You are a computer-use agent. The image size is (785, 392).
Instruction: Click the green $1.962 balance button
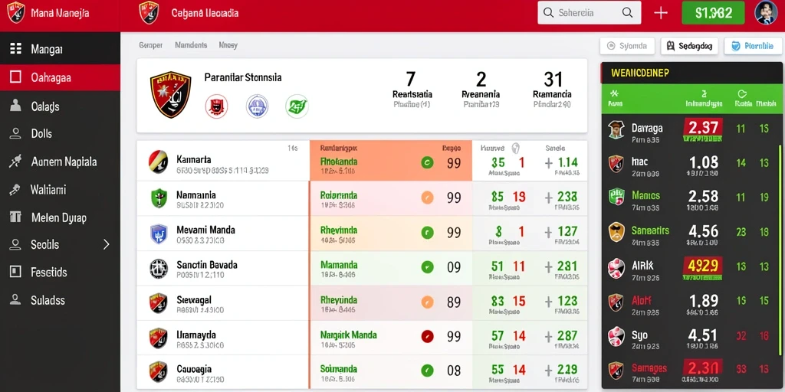[713, 13]
